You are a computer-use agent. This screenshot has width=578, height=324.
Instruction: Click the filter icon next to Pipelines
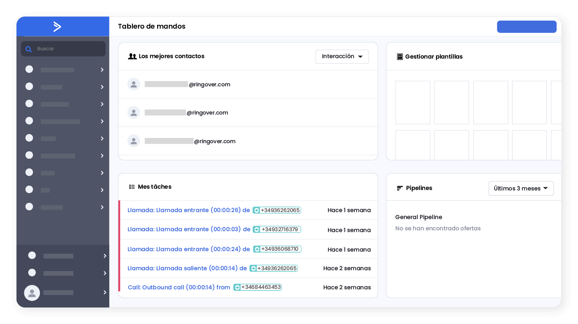[399, 188]
